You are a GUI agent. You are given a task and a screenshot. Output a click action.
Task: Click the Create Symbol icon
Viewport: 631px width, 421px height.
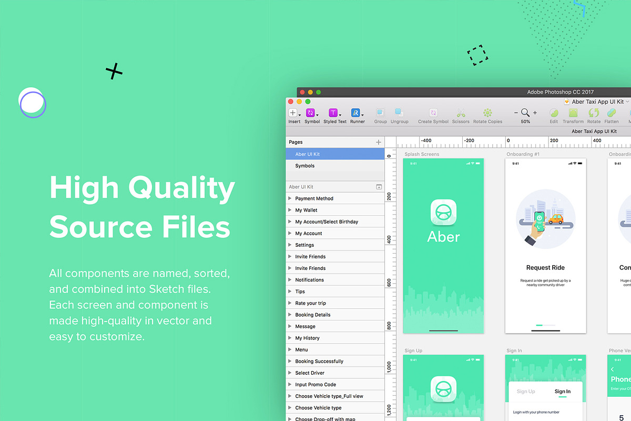tap(433, 113)
